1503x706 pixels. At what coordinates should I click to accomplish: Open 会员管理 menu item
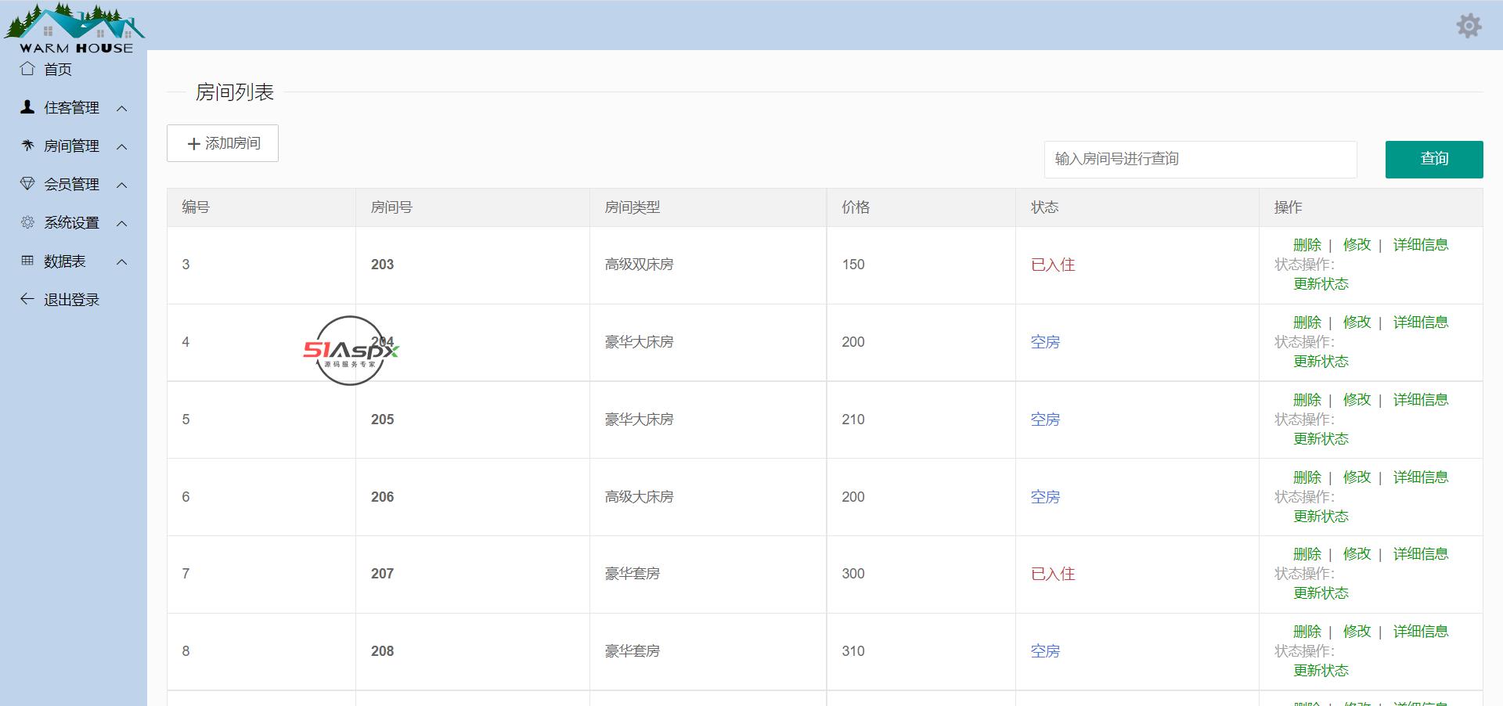(71, 185)
